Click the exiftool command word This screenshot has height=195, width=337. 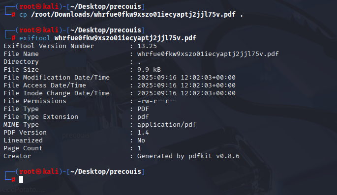point(34,38)
